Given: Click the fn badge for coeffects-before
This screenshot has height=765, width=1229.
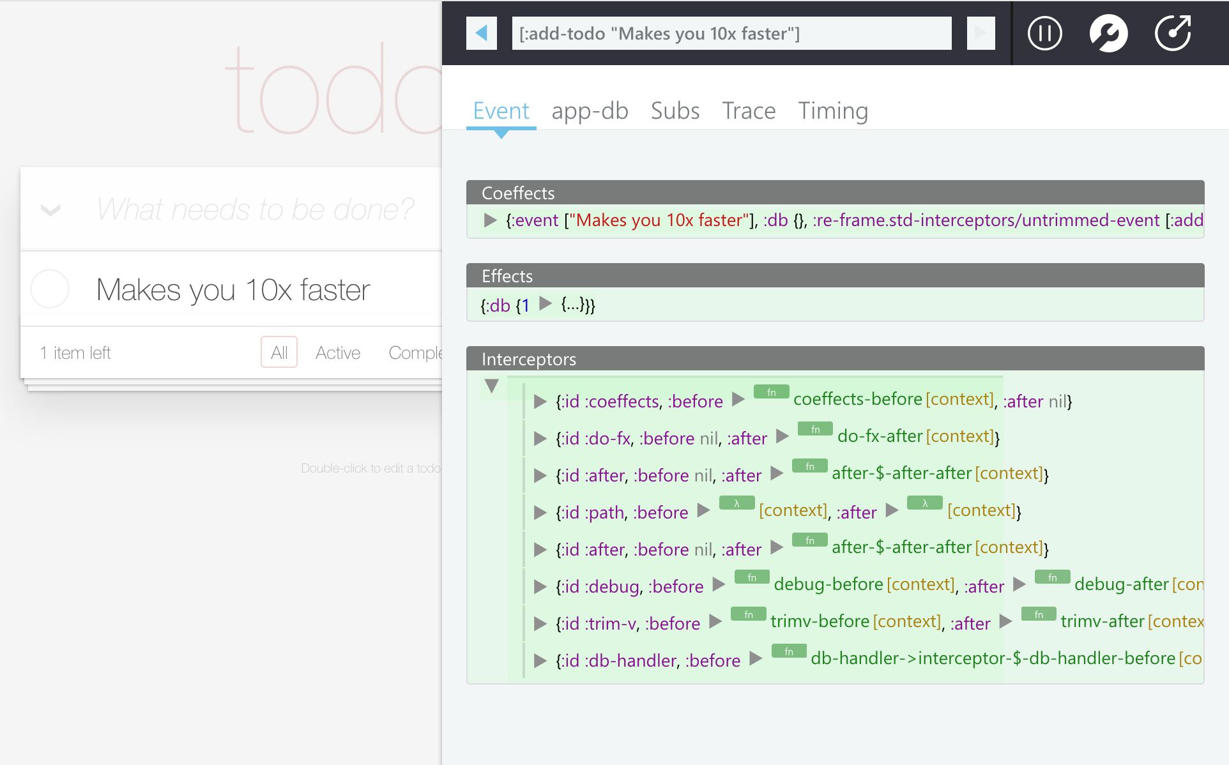Looking at the screenshot, I should click(771, 392).
